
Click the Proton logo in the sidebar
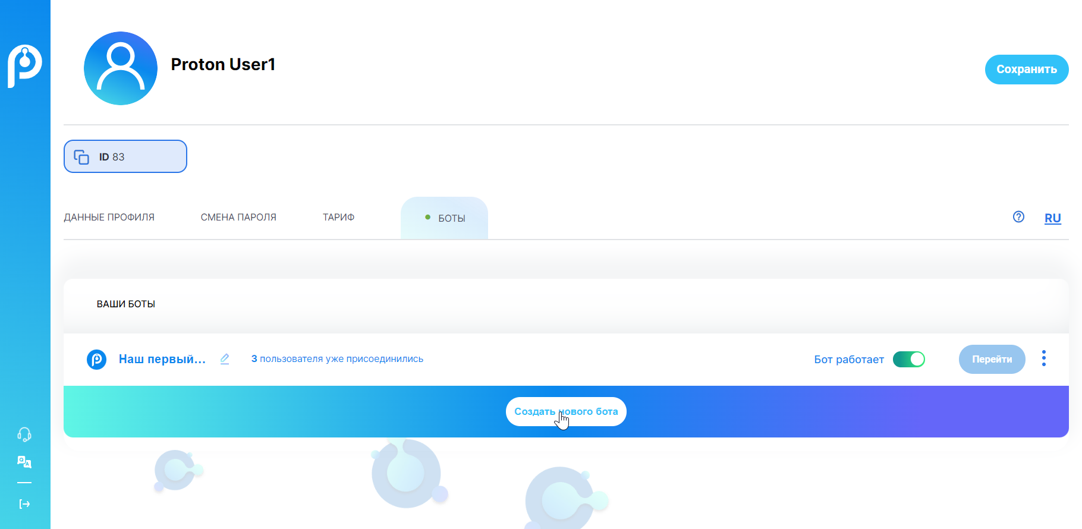[x=25, y=65]
